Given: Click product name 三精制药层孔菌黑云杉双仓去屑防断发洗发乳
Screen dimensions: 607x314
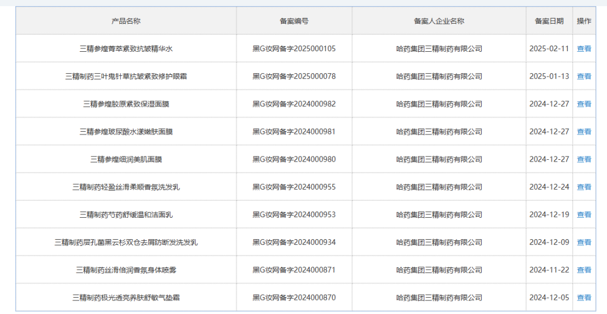Looking at the screenshot, I should pyautogui.click(x=126, y=243).
